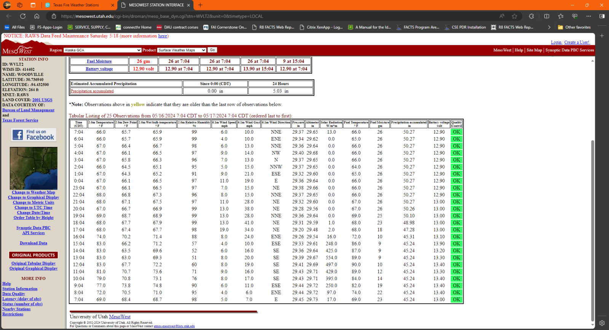This screenshot has height=330, width=609.
Task: Open the favorites list icon
Action: pyautogui.click(x=561, y=16)
